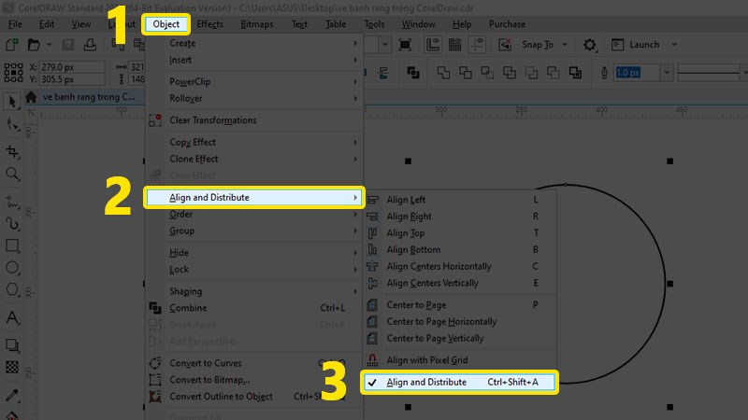
Task: Expand the Hide submenu
Action: click(x=254, y=252)
